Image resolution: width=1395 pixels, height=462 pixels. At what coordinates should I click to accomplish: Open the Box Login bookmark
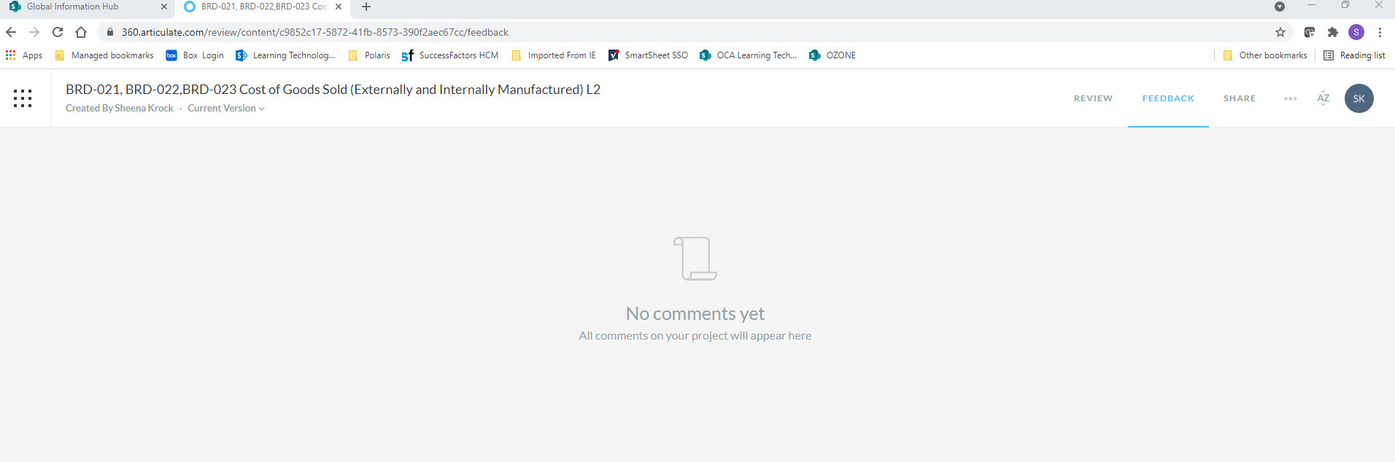tap(195, 55)
